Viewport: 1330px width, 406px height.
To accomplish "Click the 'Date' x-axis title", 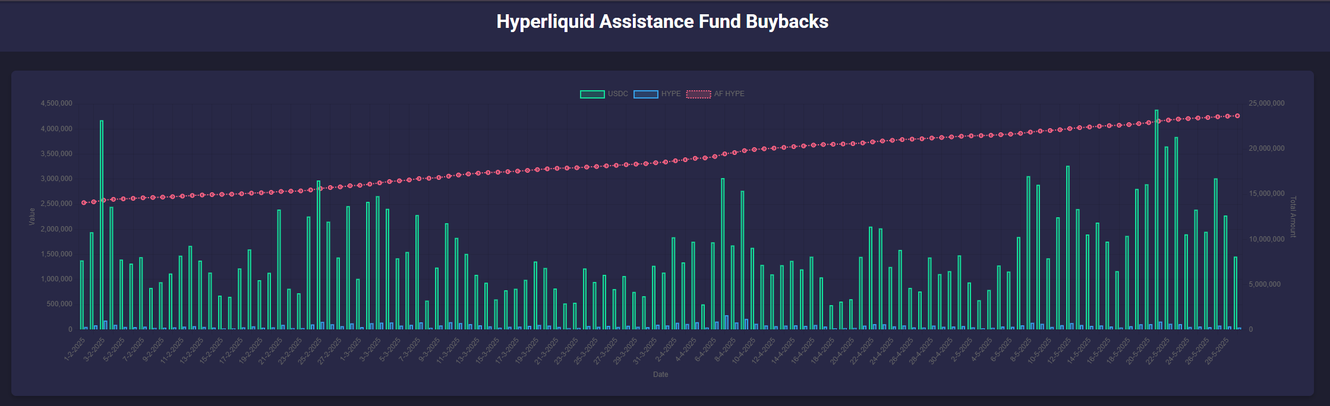I will pyautogui.click(x=660, y=375).
